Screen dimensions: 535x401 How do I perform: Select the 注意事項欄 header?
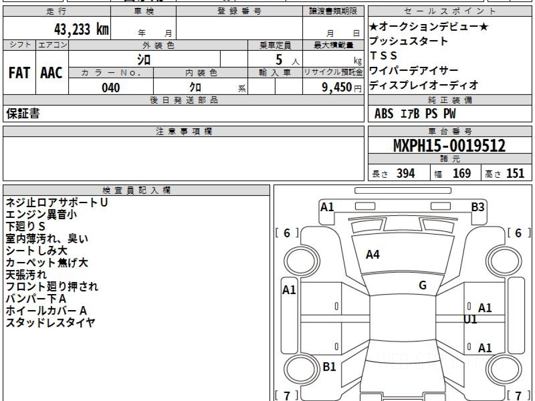pos(183,131)
